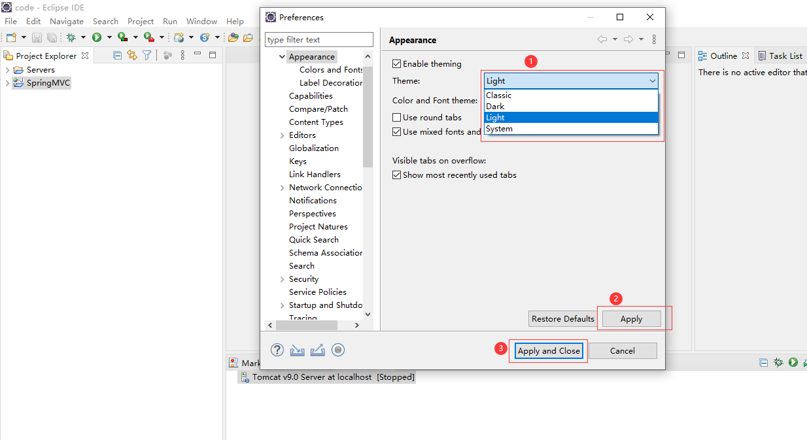Select Keys in the preferences tree
This screenshot has height=440, width=807.
pyautogui.click(x=298, y=161)
